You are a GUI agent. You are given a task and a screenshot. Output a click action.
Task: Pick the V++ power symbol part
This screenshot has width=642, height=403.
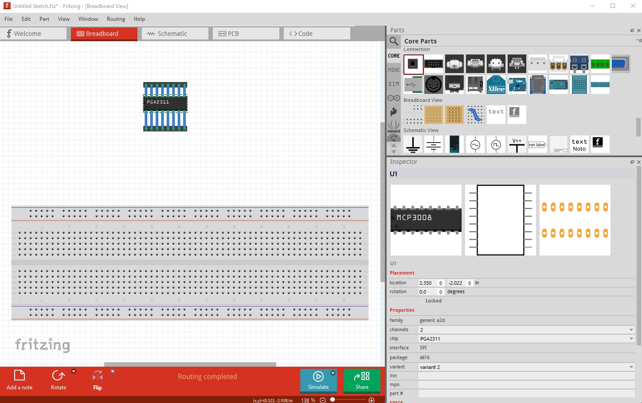[x=517, y=144]
